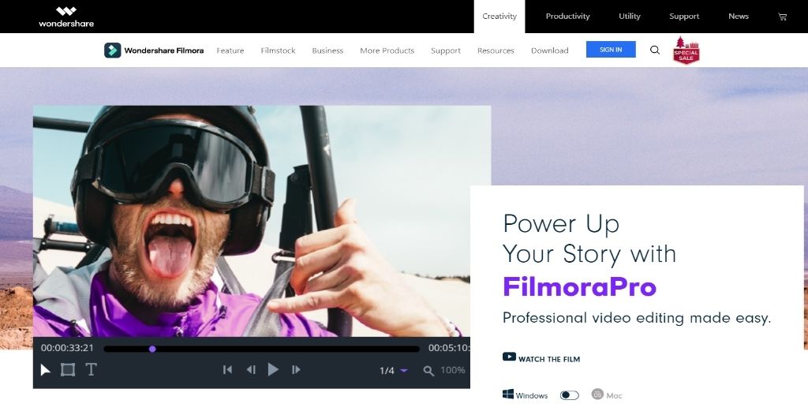
Task: Select the crop rectangle tool
Action: 68,369
